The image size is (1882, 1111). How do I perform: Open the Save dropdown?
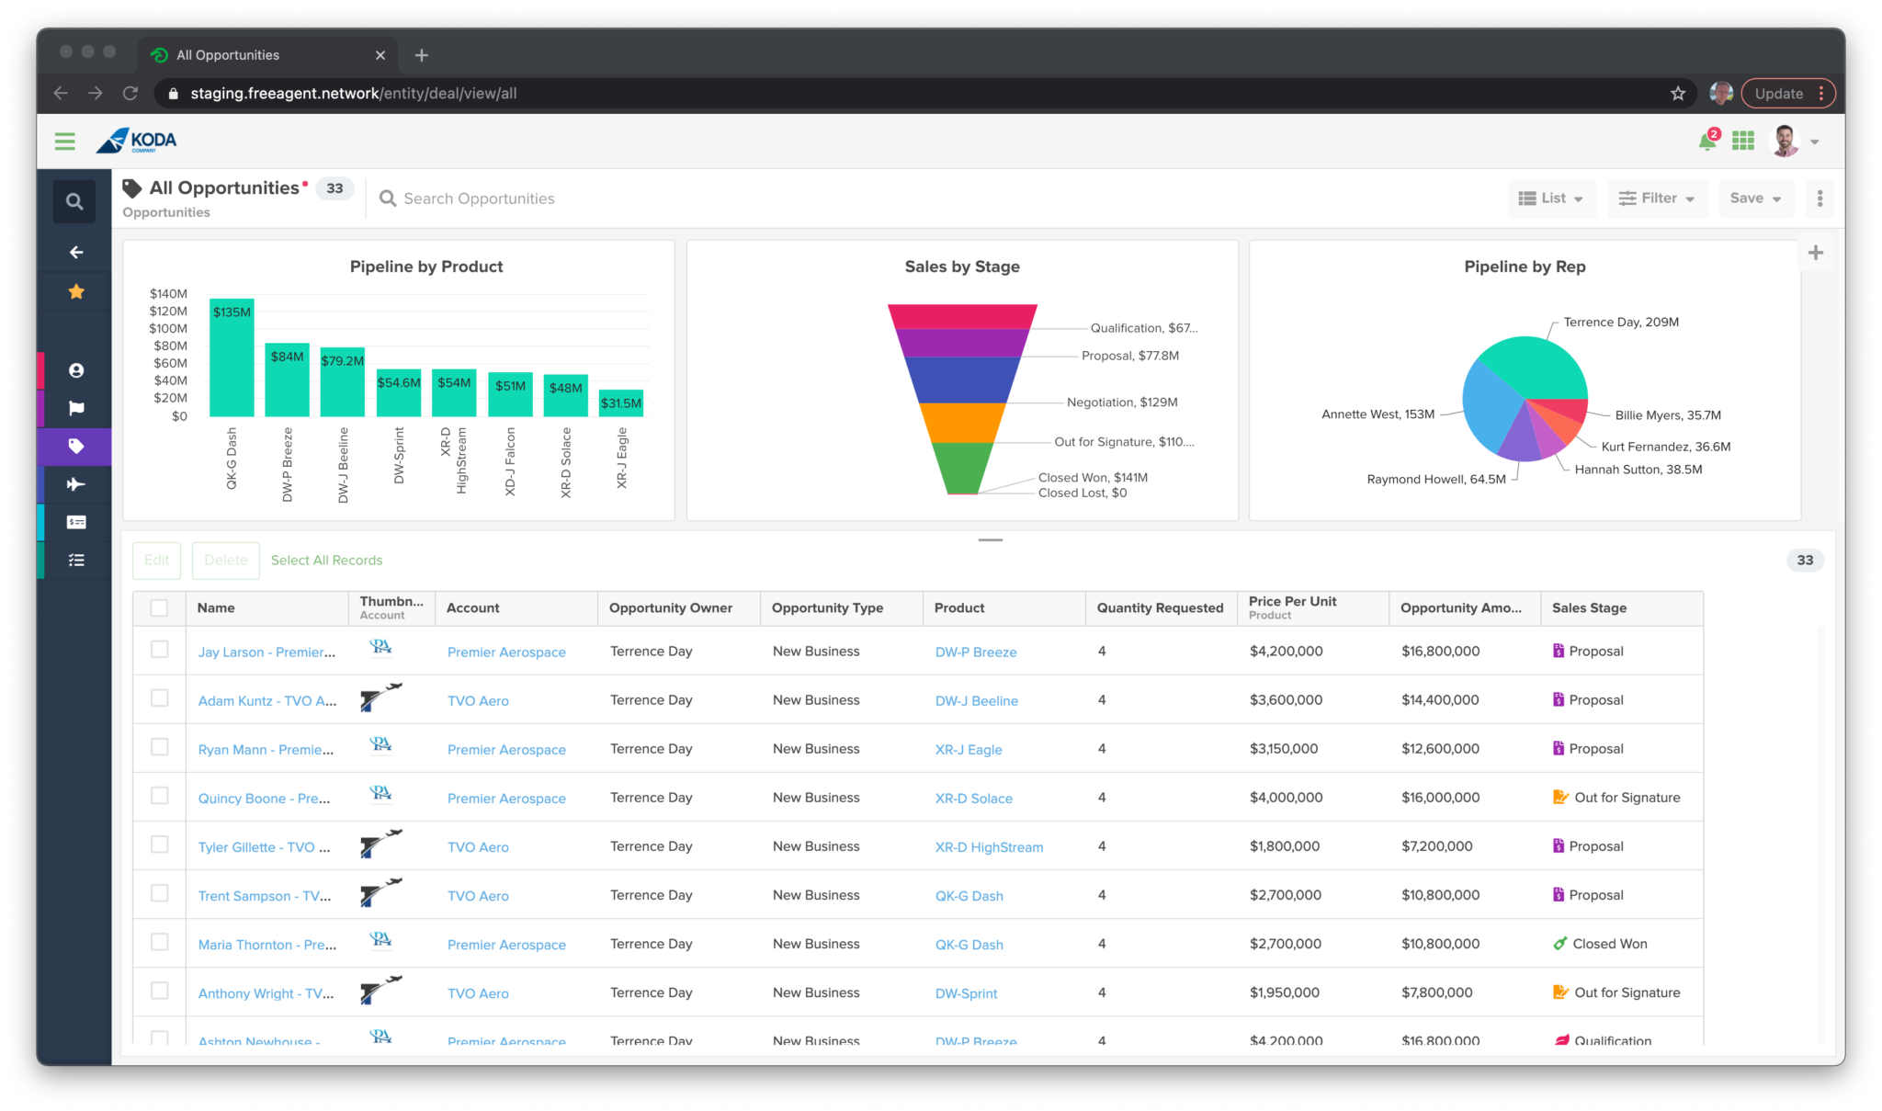coord(1755,198)
